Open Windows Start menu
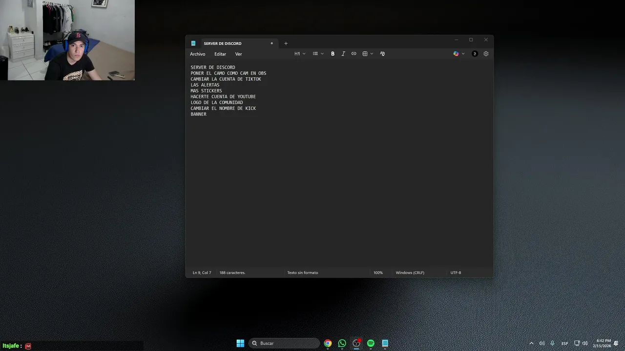 (x=240, y=343)
